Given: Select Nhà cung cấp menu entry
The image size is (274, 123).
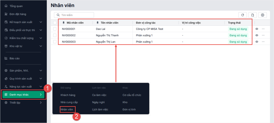Looking at the screenshot, I should [x=69, y=102].
